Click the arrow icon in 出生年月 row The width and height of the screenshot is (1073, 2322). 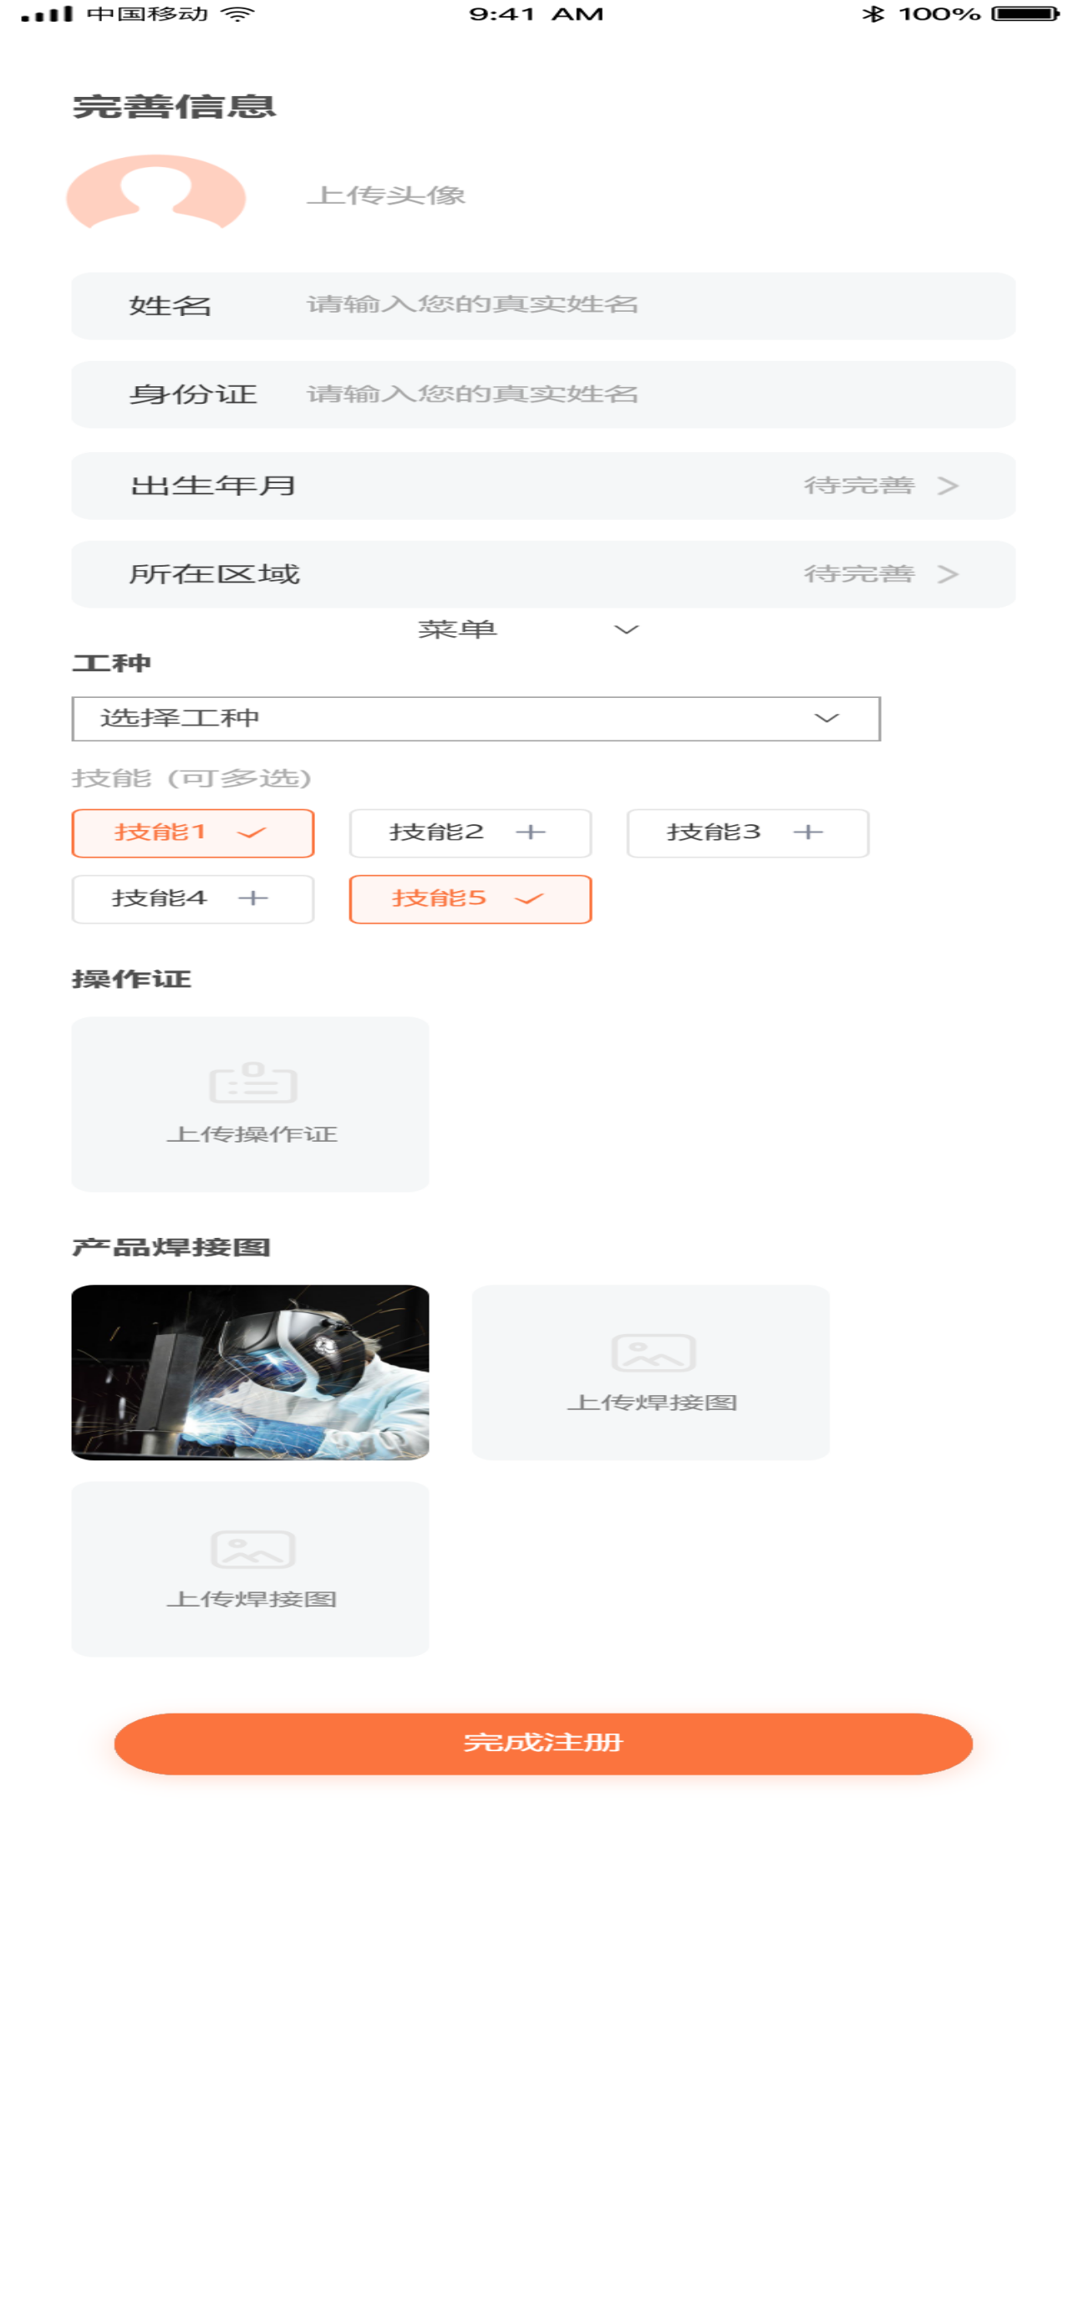[947, 486]
